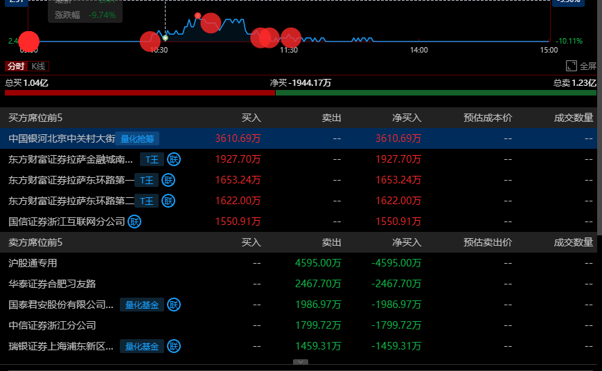Select 国泰君安股份有限公司 seller name
Viewport: 602px width, 371px height.
(61, 305)
